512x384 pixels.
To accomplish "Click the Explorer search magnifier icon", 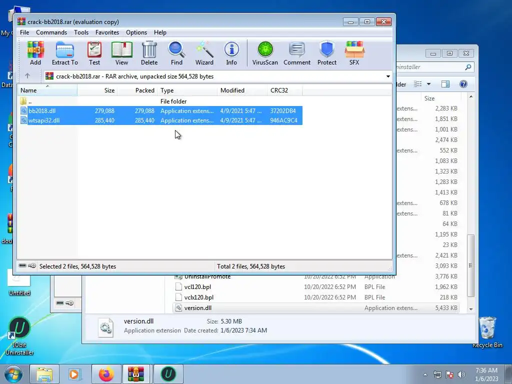I will point(468,67).
